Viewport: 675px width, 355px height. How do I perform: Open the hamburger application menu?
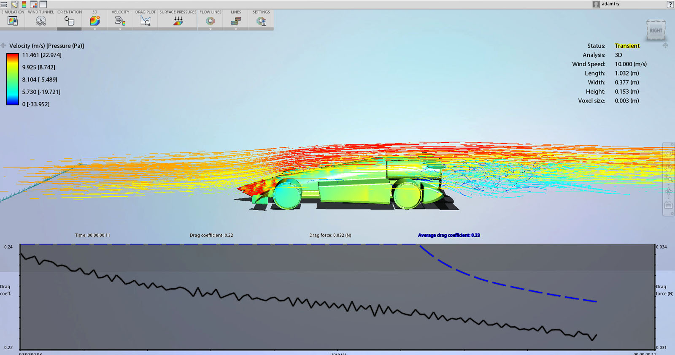pyautogui.click(x=4, y=4)
